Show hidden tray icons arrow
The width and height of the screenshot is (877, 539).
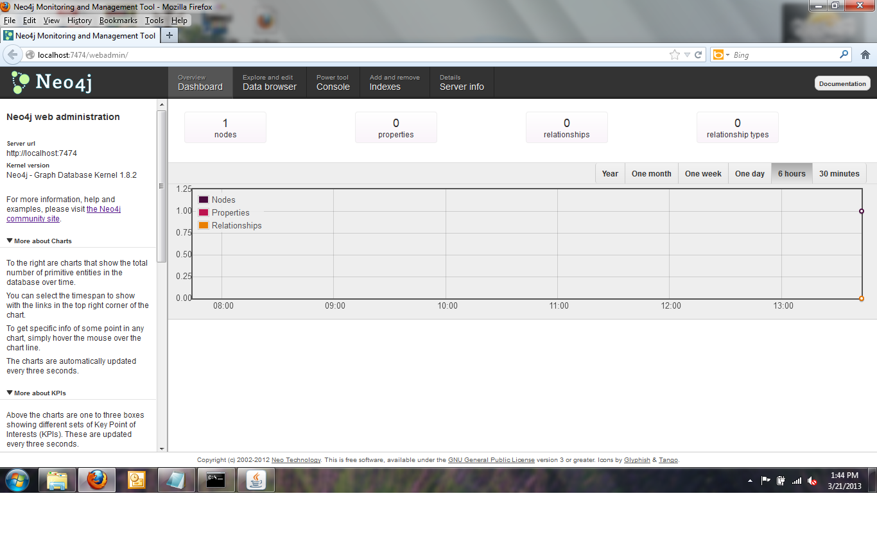[x=750, y=481]
